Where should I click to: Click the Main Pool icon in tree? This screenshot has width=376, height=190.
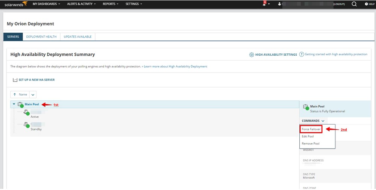tap(20, 105)
